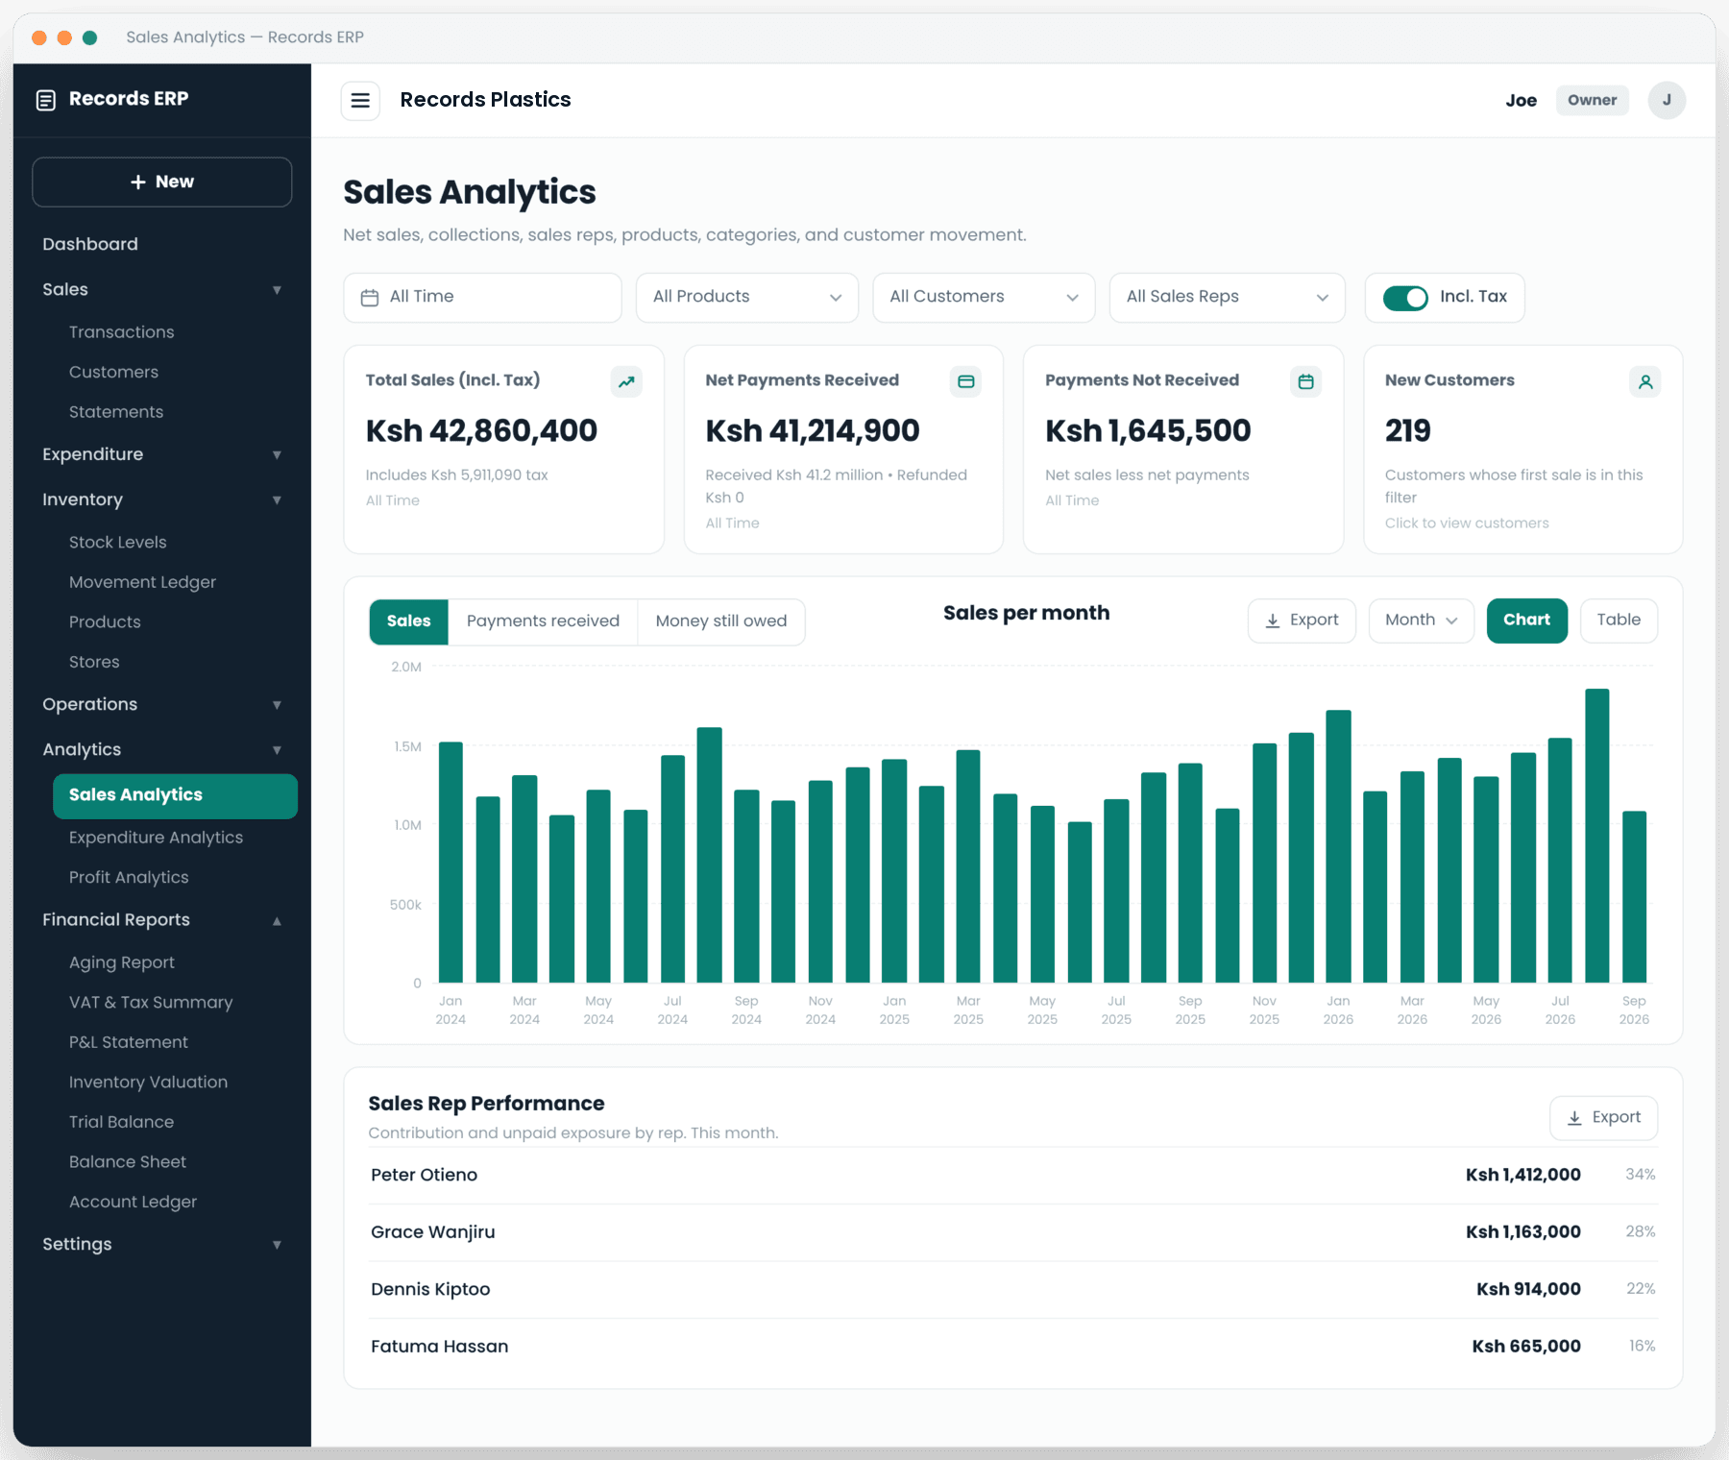Click the Records ERP logo icon

pos(45,100)
